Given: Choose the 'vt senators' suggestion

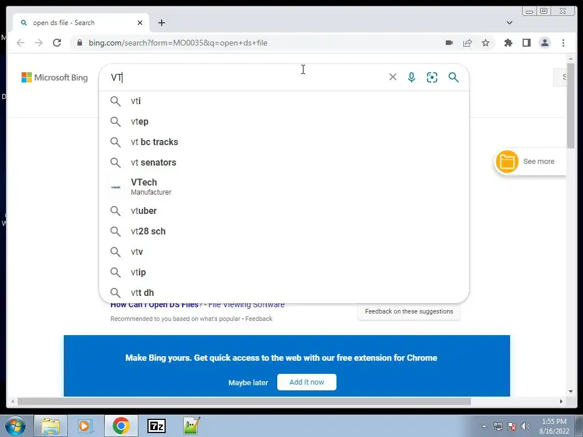Looking at the screenshot, I should click(284, 162).
